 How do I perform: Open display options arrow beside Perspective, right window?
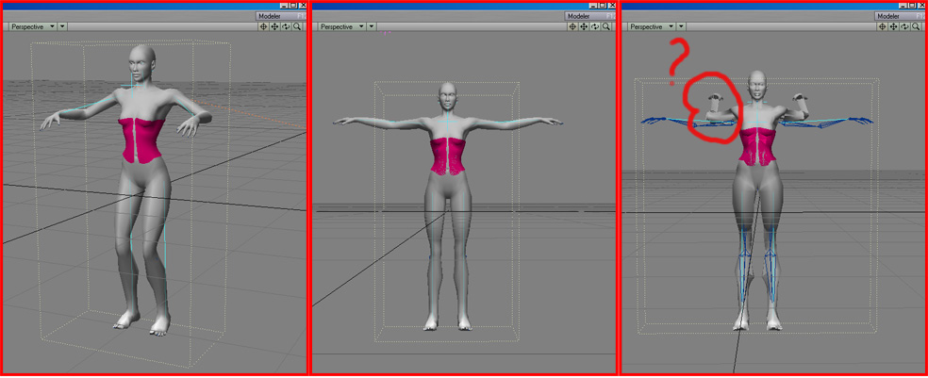pos(681,26)
